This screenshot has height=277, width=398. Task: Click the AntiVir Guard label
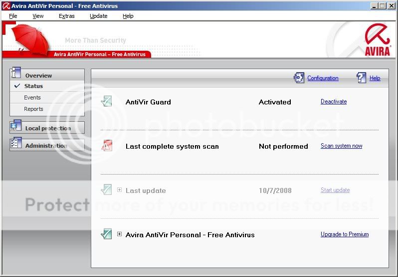pyautogui.click(x=148, y=102)
